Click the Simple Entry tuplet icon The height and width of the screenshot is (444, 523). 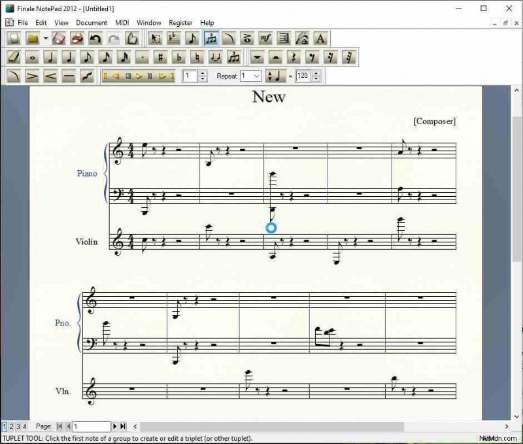click(x=234, y=57)
